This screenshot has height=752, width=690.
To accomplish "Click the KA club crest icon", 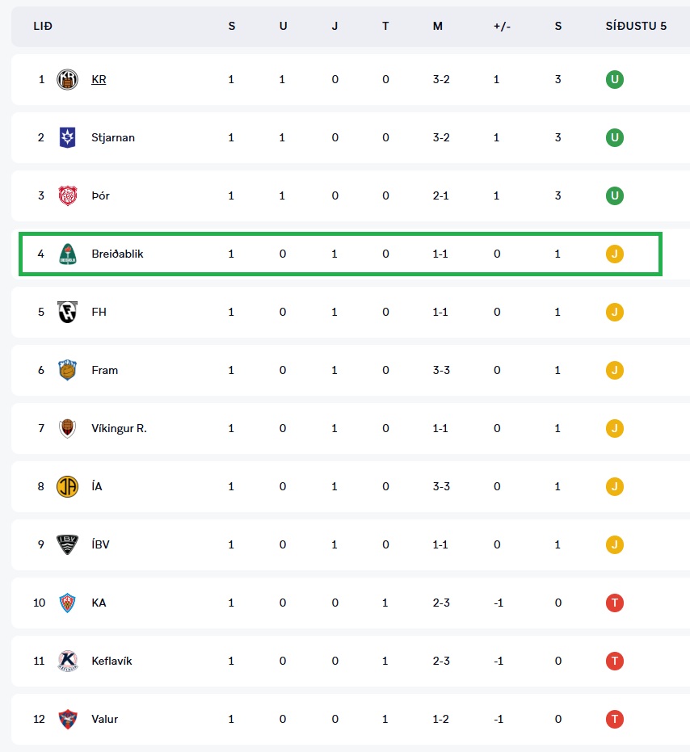I will [x=68, y=603].
